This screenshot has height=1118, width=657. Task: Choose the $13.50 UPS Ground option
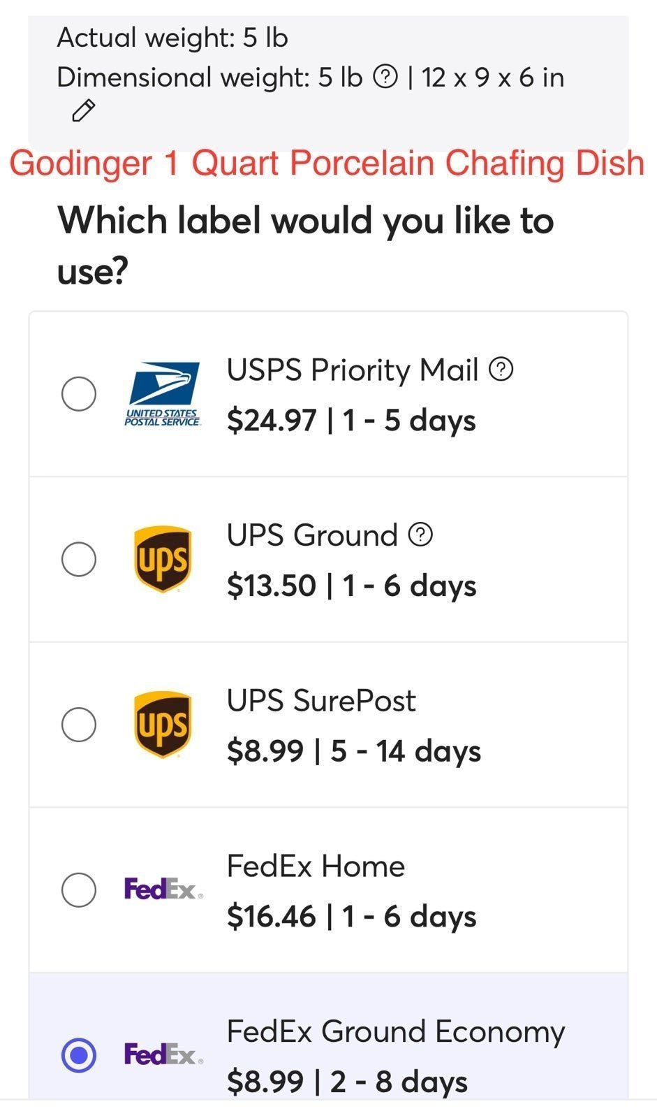328,560
